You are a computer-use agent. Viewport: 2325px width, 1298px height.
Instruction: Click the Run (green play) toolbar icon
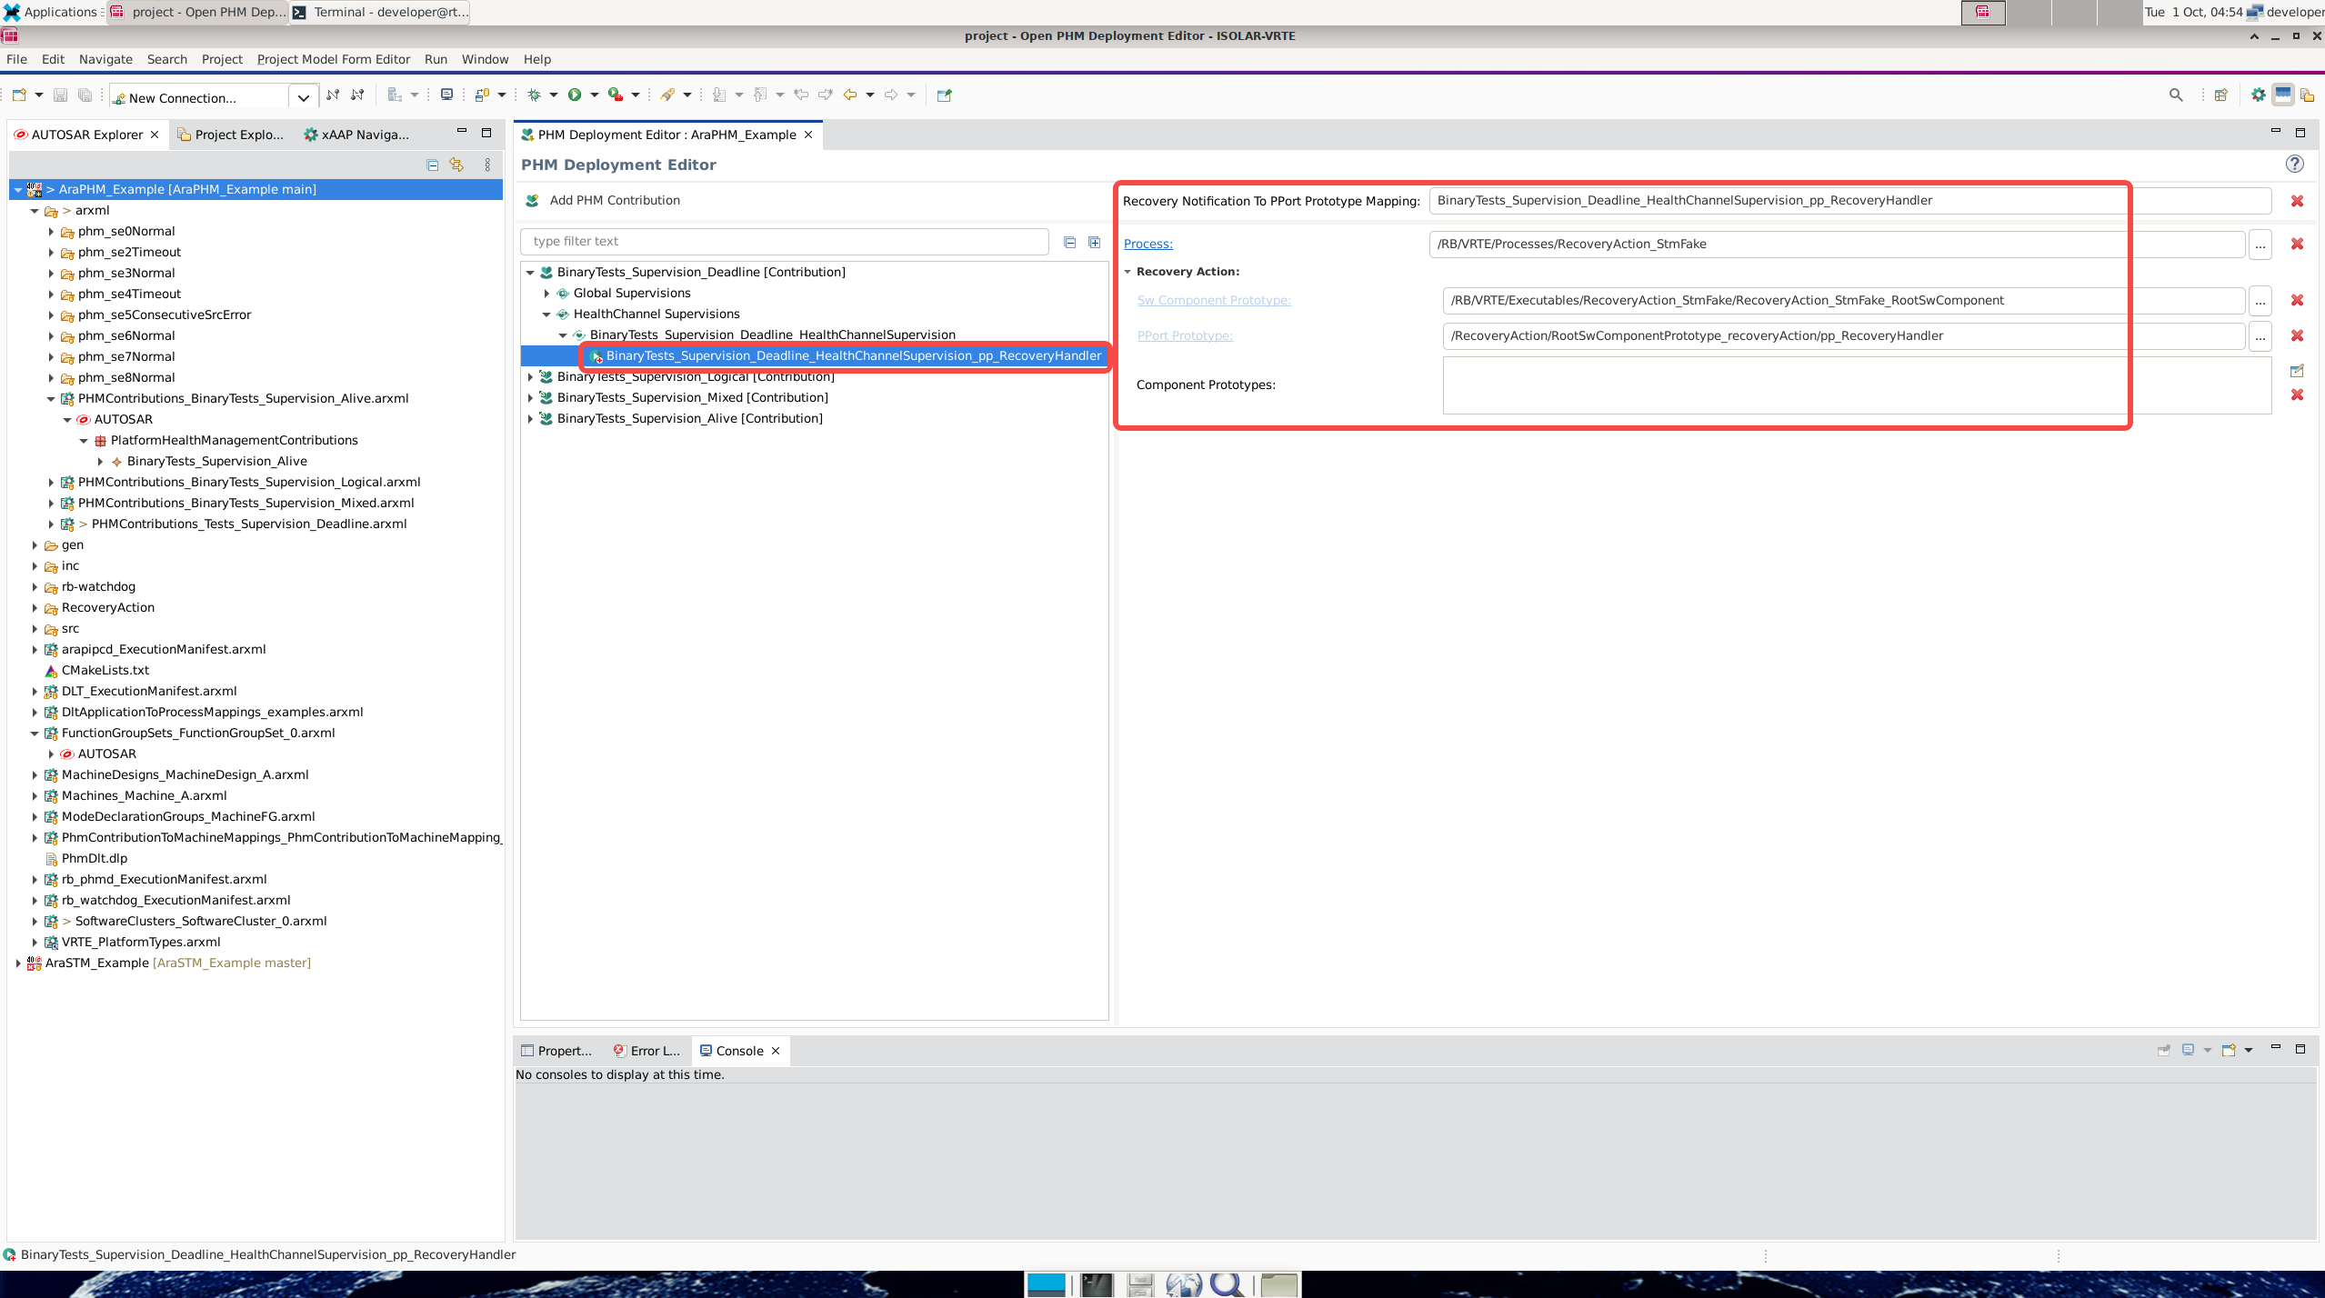coord(575,95)
